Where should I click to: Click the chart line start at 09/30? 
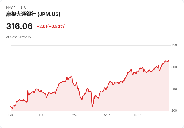point(11,106)
